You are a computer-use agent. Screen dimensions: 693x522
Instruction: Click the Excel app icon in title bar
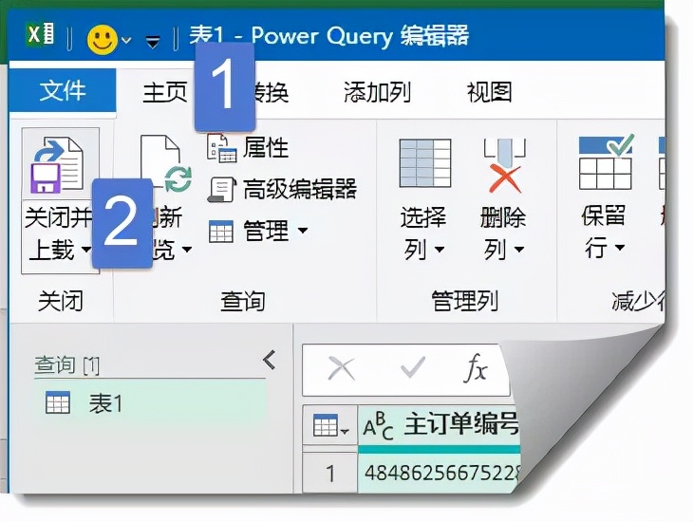[40, 34]
